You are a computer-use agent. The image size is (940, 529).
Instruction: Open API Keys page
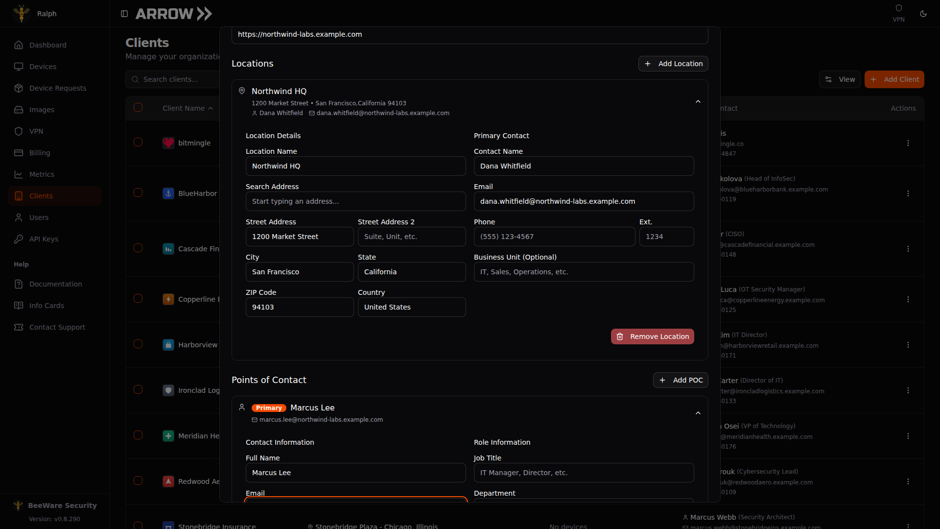[x=54, y=239]
